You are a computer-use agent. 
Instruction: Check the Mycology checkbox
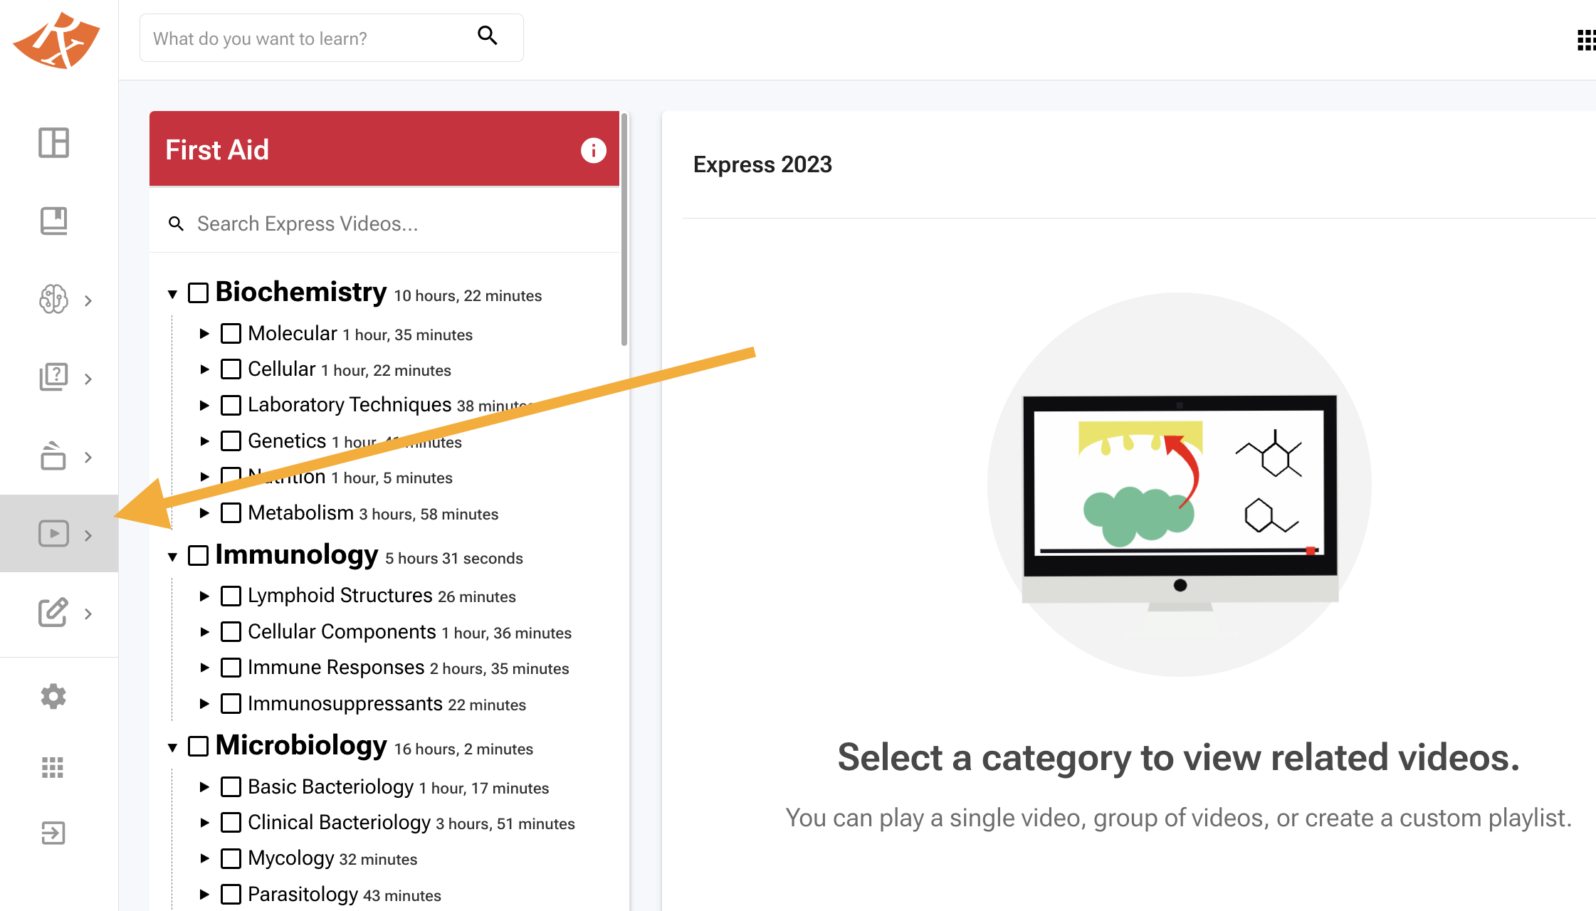(x=231, y=858)
